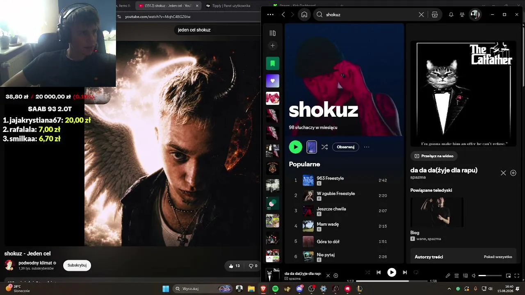Open the podwodny klimat channel link
Screen dimensions: 525x295
(35, 263)
